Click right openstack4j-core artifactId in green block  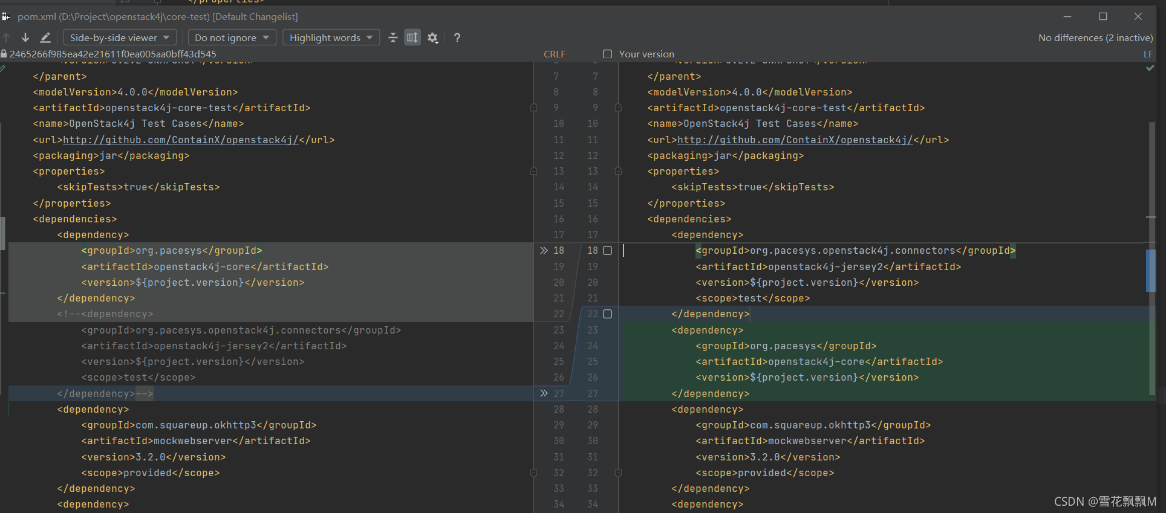(x=819, y=361)
